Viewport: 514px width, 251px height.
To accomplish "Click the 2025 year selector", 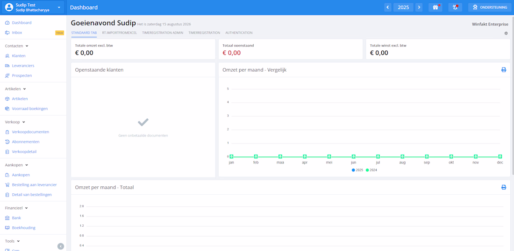I will (x=403, y=7).
